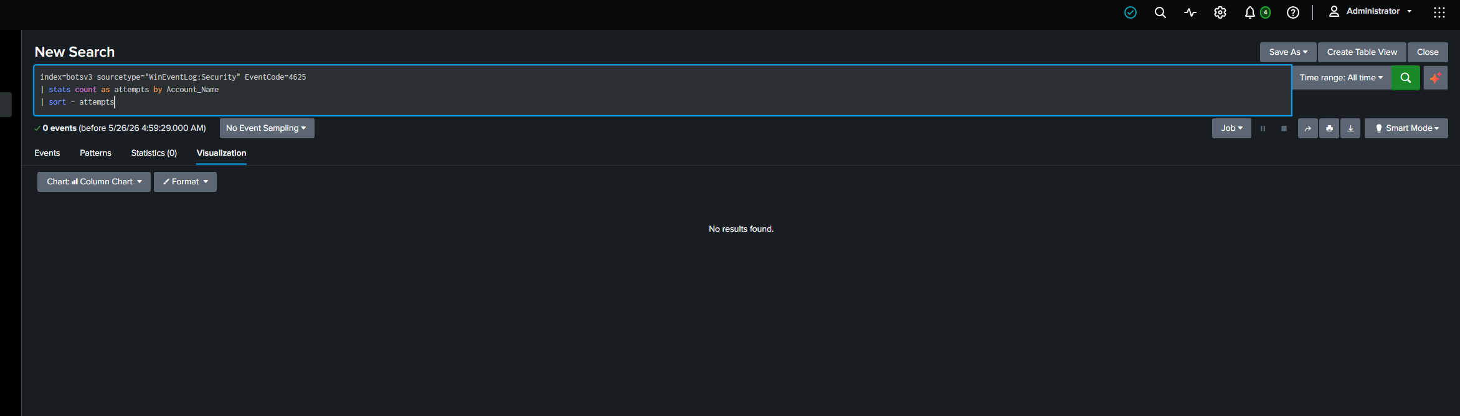The height and width of the screenshot is (416, 1460).
Task: Open the settings gear icon
Action: (x=1220, y=12)
